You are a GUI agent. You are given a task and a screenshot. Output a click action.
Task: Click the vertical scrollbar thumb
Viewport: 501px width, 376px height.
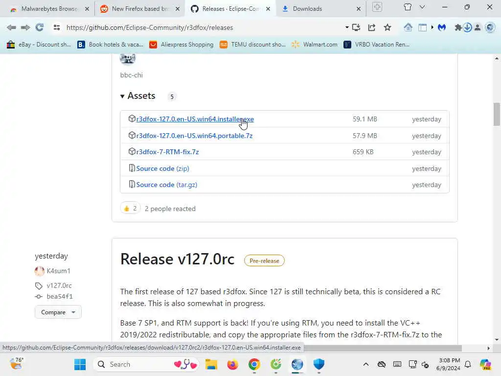click(x=497, y=114)
